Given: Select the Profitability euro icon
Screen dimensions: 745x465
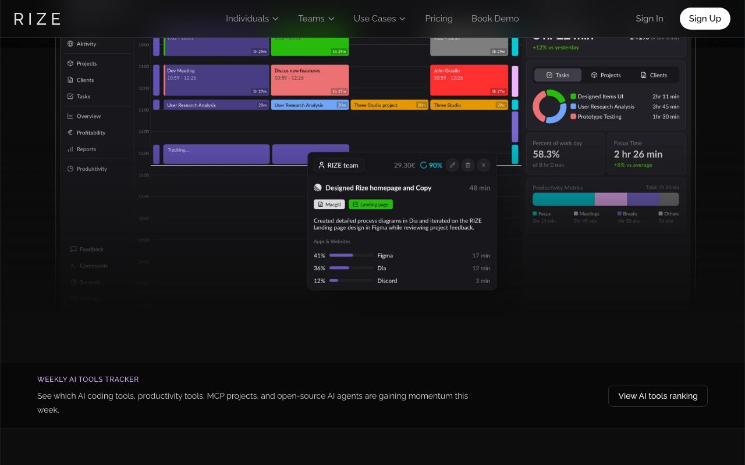Looking at the screenshot, I should (x=70, y=133).
